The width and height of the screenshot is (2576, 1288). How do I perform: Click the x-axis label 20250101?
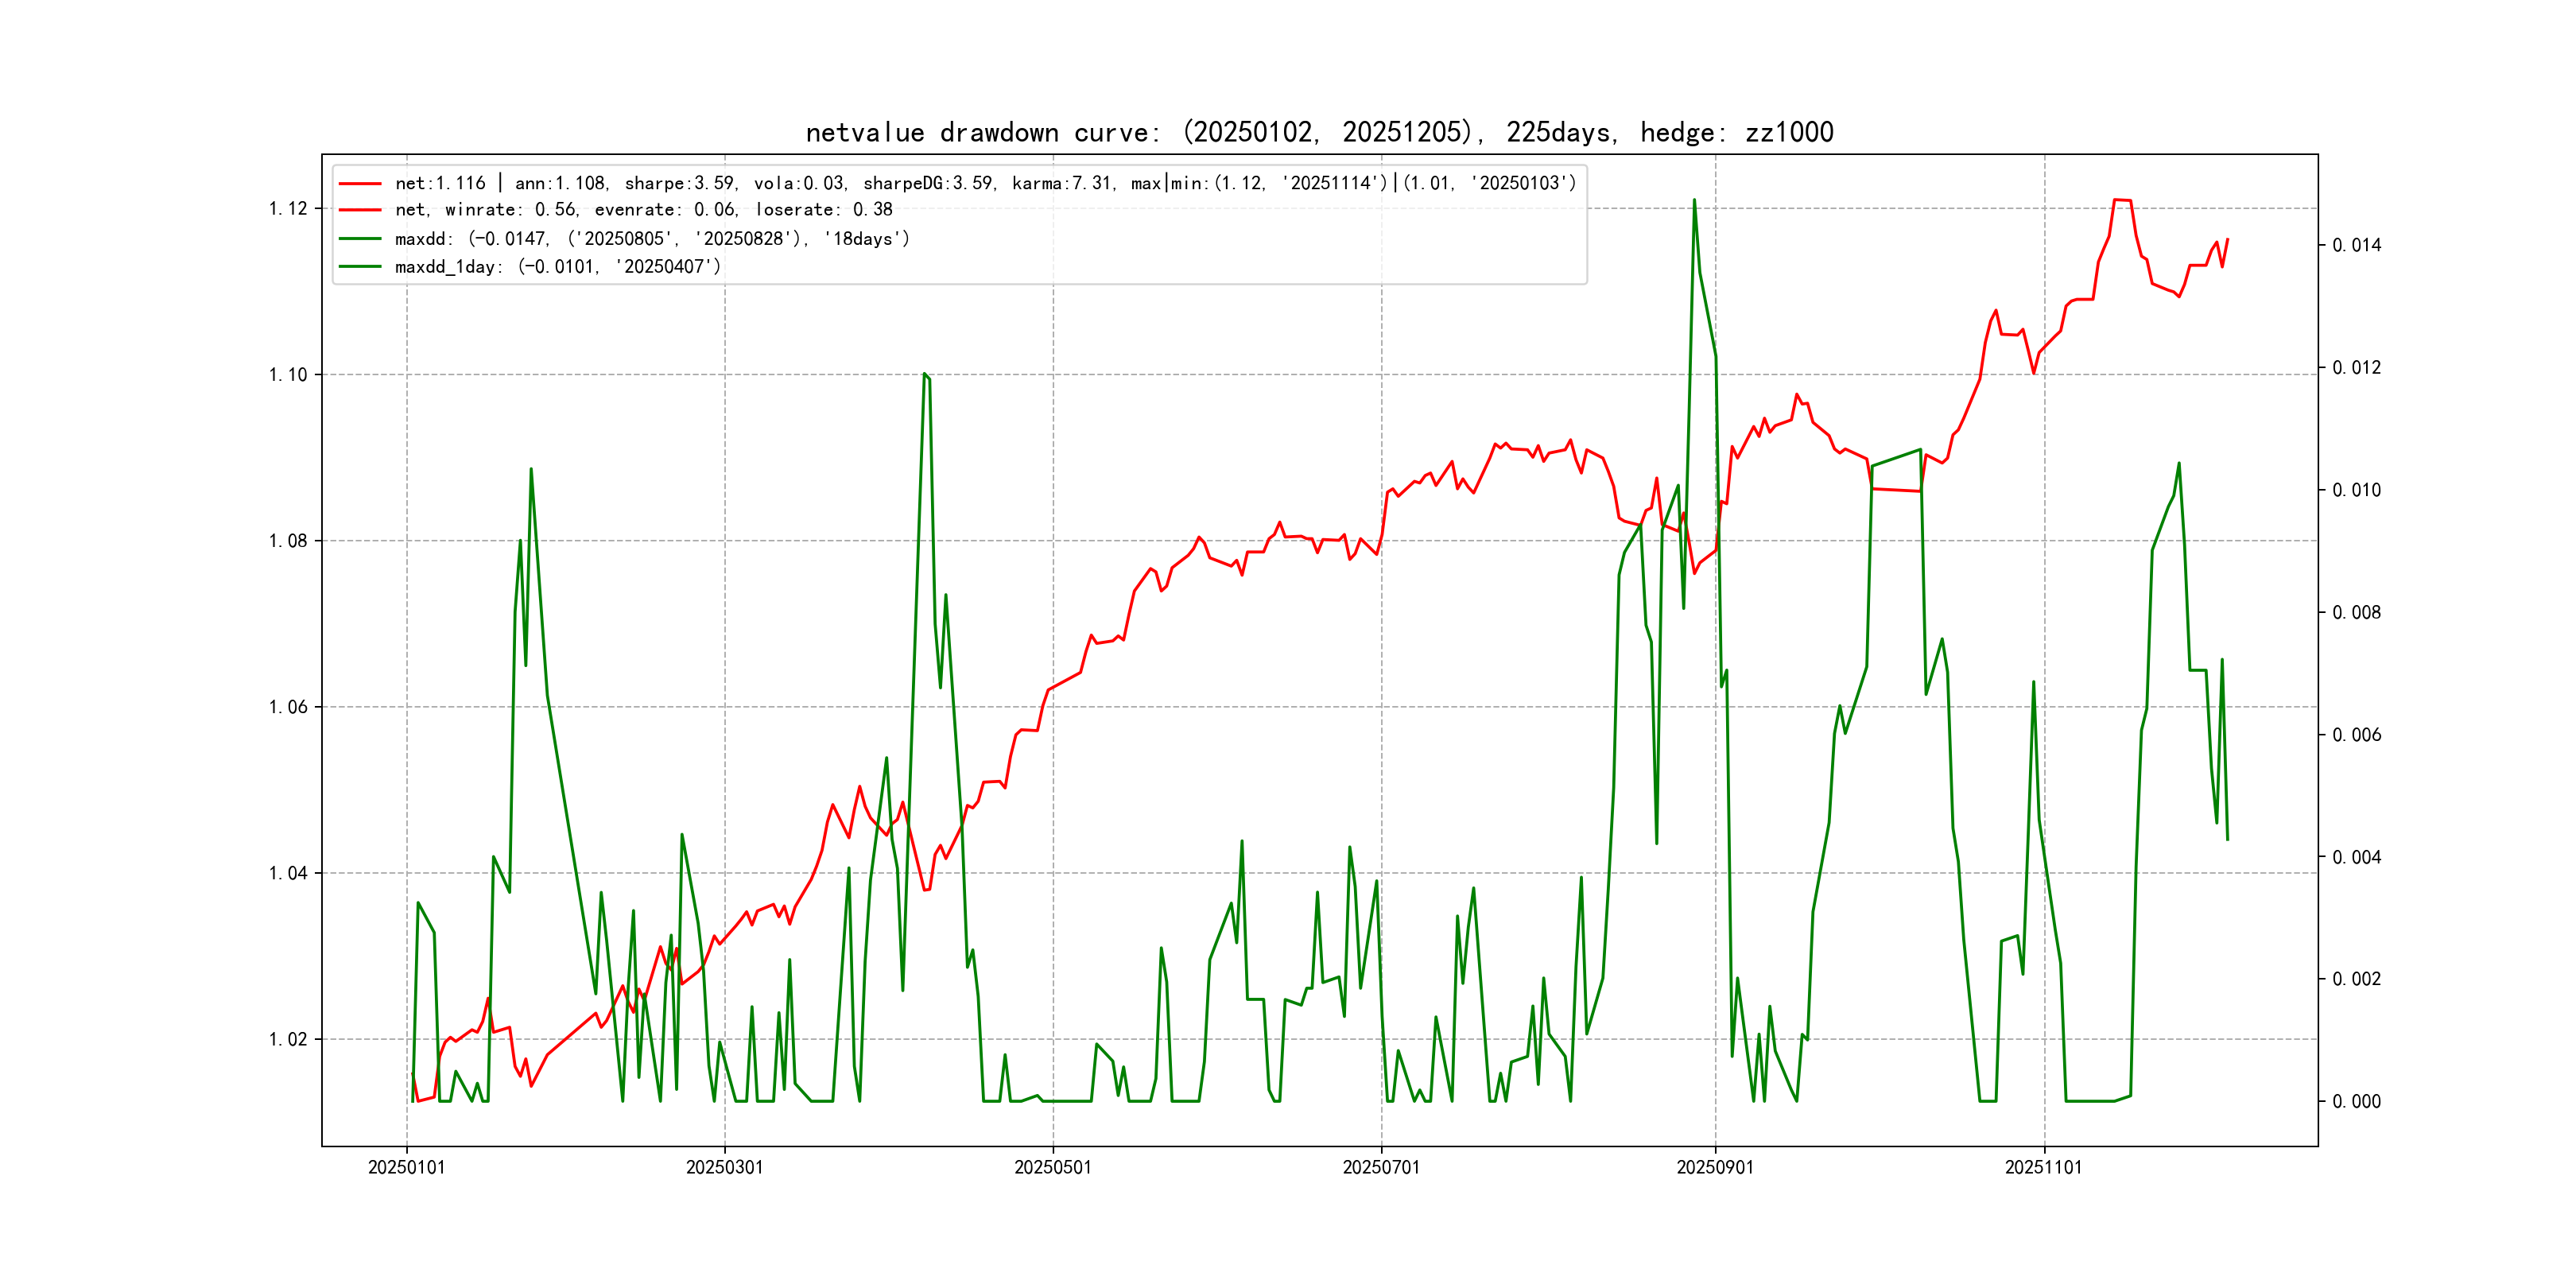click(x=406, y=1168)
